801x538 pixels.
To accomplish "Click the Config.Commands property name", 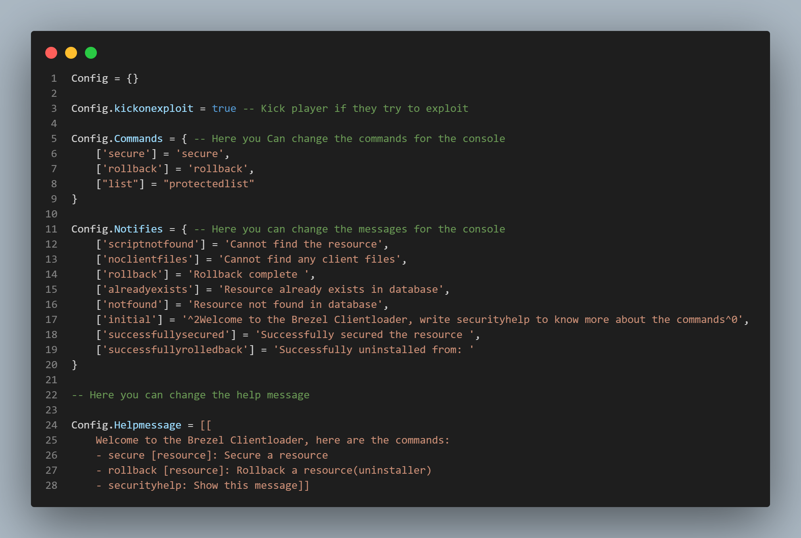I will (138, 139).
